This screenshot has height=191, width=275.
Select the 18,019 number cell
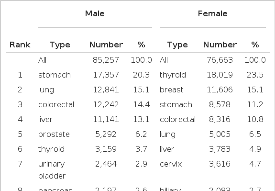coord(220,75)
